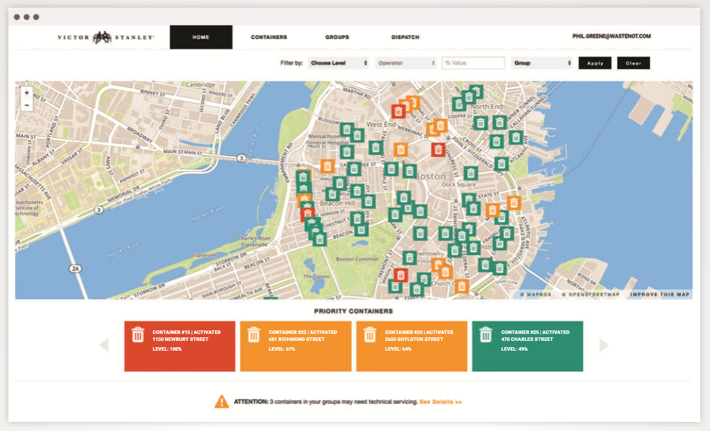Select red container marker near Congress St
The height and width of the screenshot is (431, 710).
438,149
